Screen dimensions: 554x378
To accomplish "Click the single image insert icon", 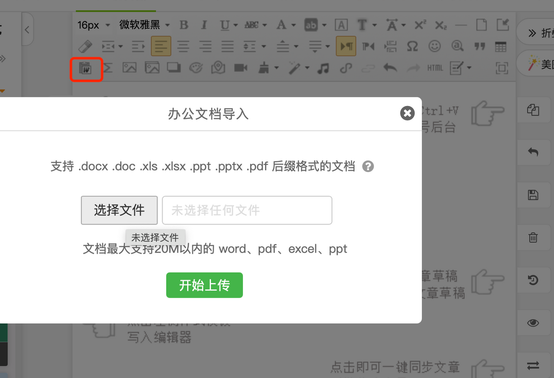I will point(129,68).
